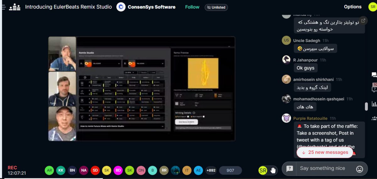The image size is (377, 179).
Task: Click the KK attendee avatar
Action: pyautogui.click(x=61, y=170)
